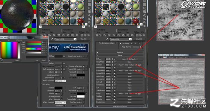
Task: Click Put to Library icon in right editor
Action: 123,35
